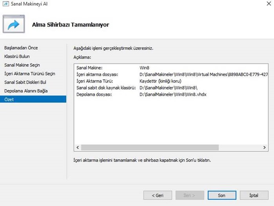
Task: Select the Sanal Makine Seçin step
Action: (22, 65)
